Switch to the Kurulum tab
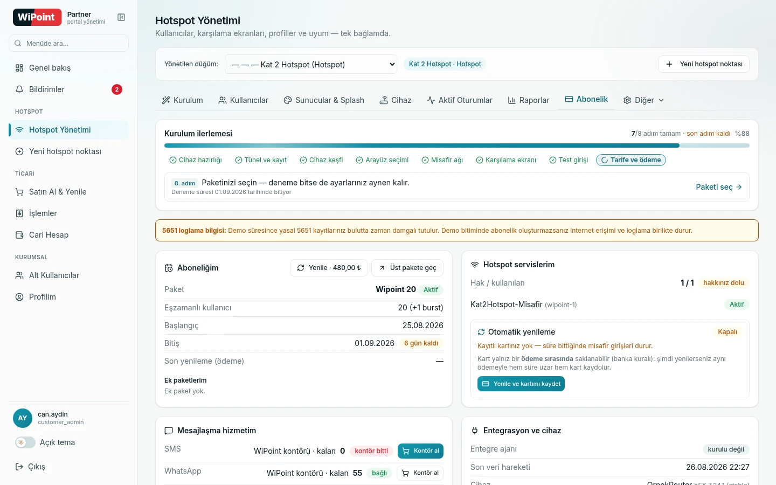Viewport: 776px width, 485px height. click(x=182, y=100)
